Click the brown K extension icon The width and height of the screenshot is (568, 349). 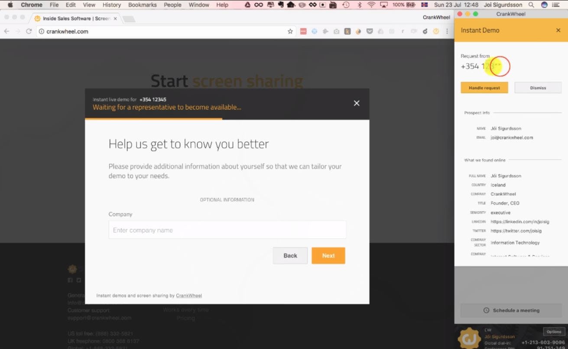347,31
